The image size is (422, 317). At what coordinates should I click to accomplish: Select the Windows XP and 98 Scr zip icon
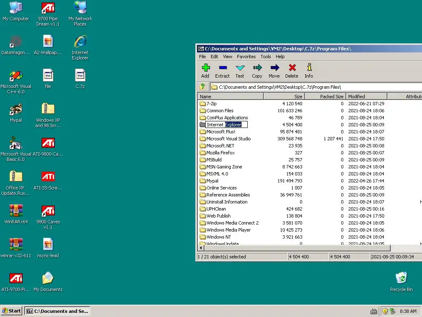[48, 116]
